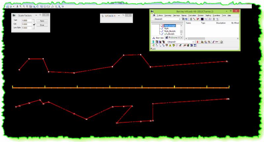Select Right_Straight in the geometry tree

[170, 31]
